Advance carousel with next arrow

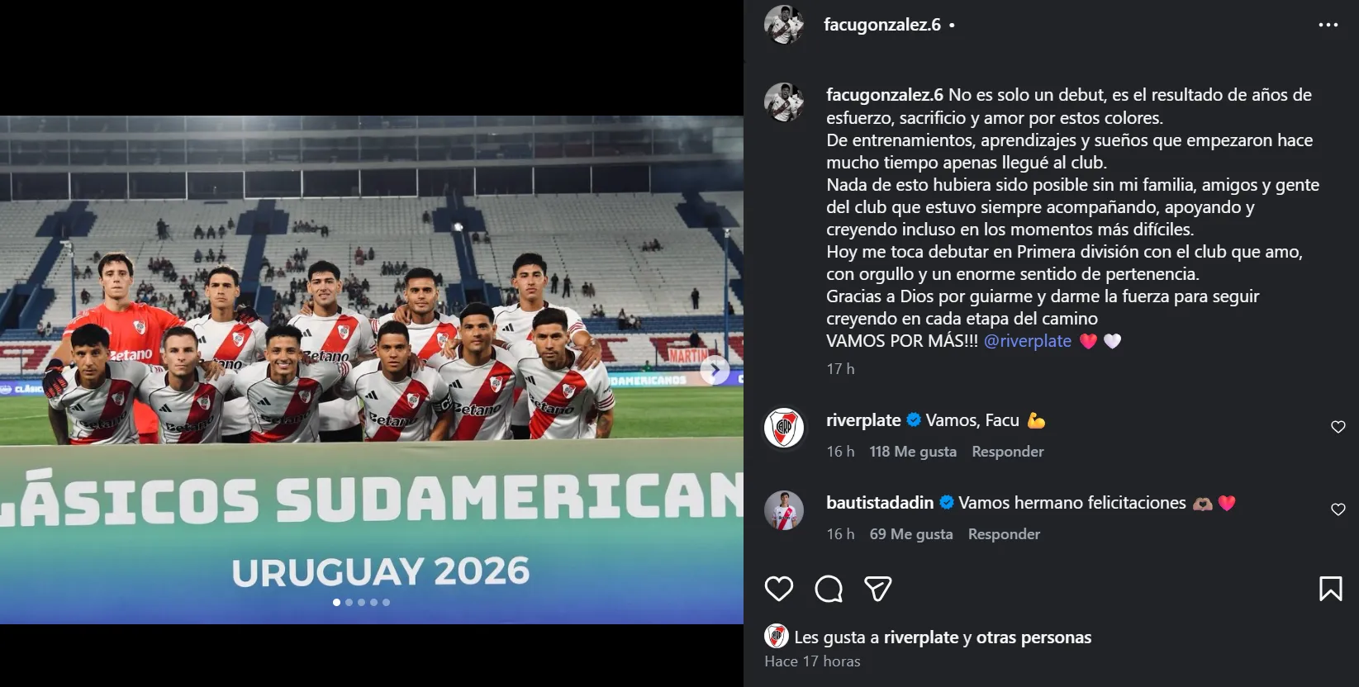[715, 370]
